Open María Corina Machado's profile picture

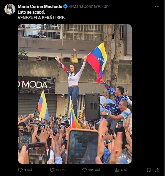point(10,9)
